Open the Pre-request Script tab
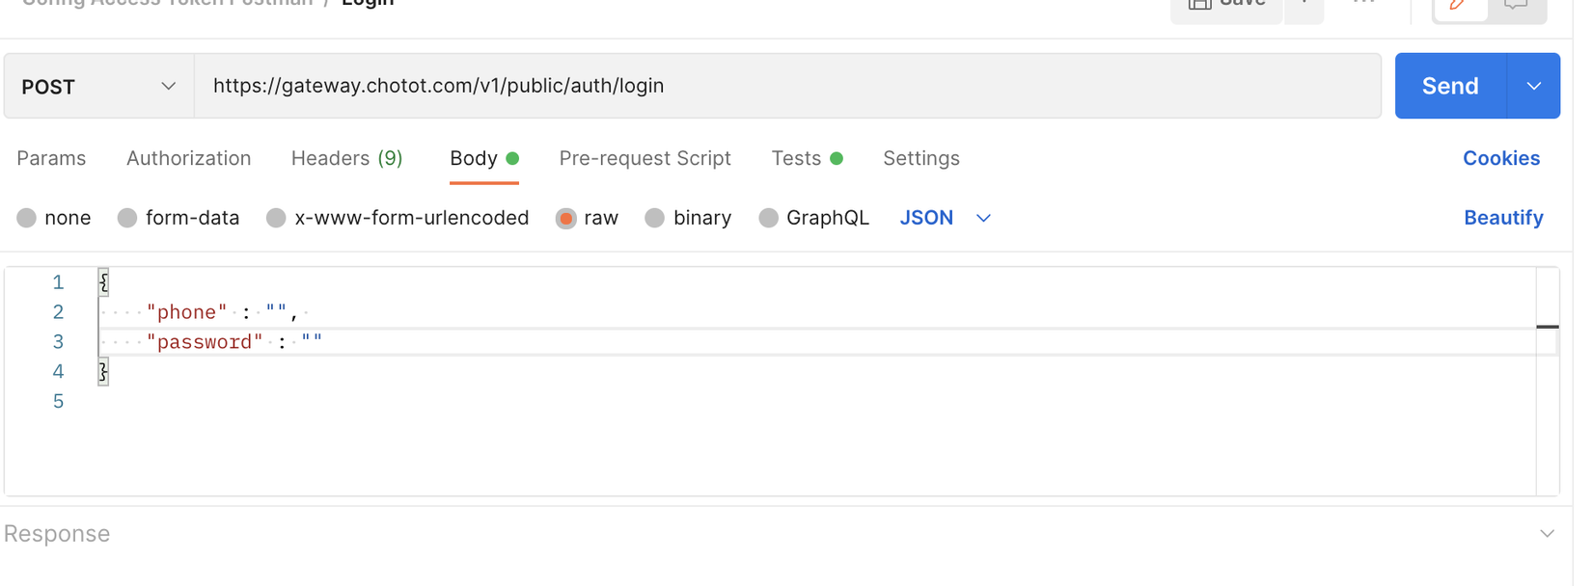Viewport: 1592px width, 586px height. (x=645, y=158)
